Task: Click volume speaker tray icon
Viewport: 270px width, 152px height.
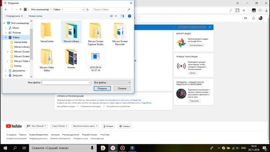Action: pos(238,148)
